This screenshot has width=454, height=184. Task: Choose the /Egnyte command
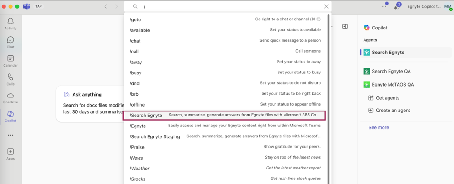[225, 126]
